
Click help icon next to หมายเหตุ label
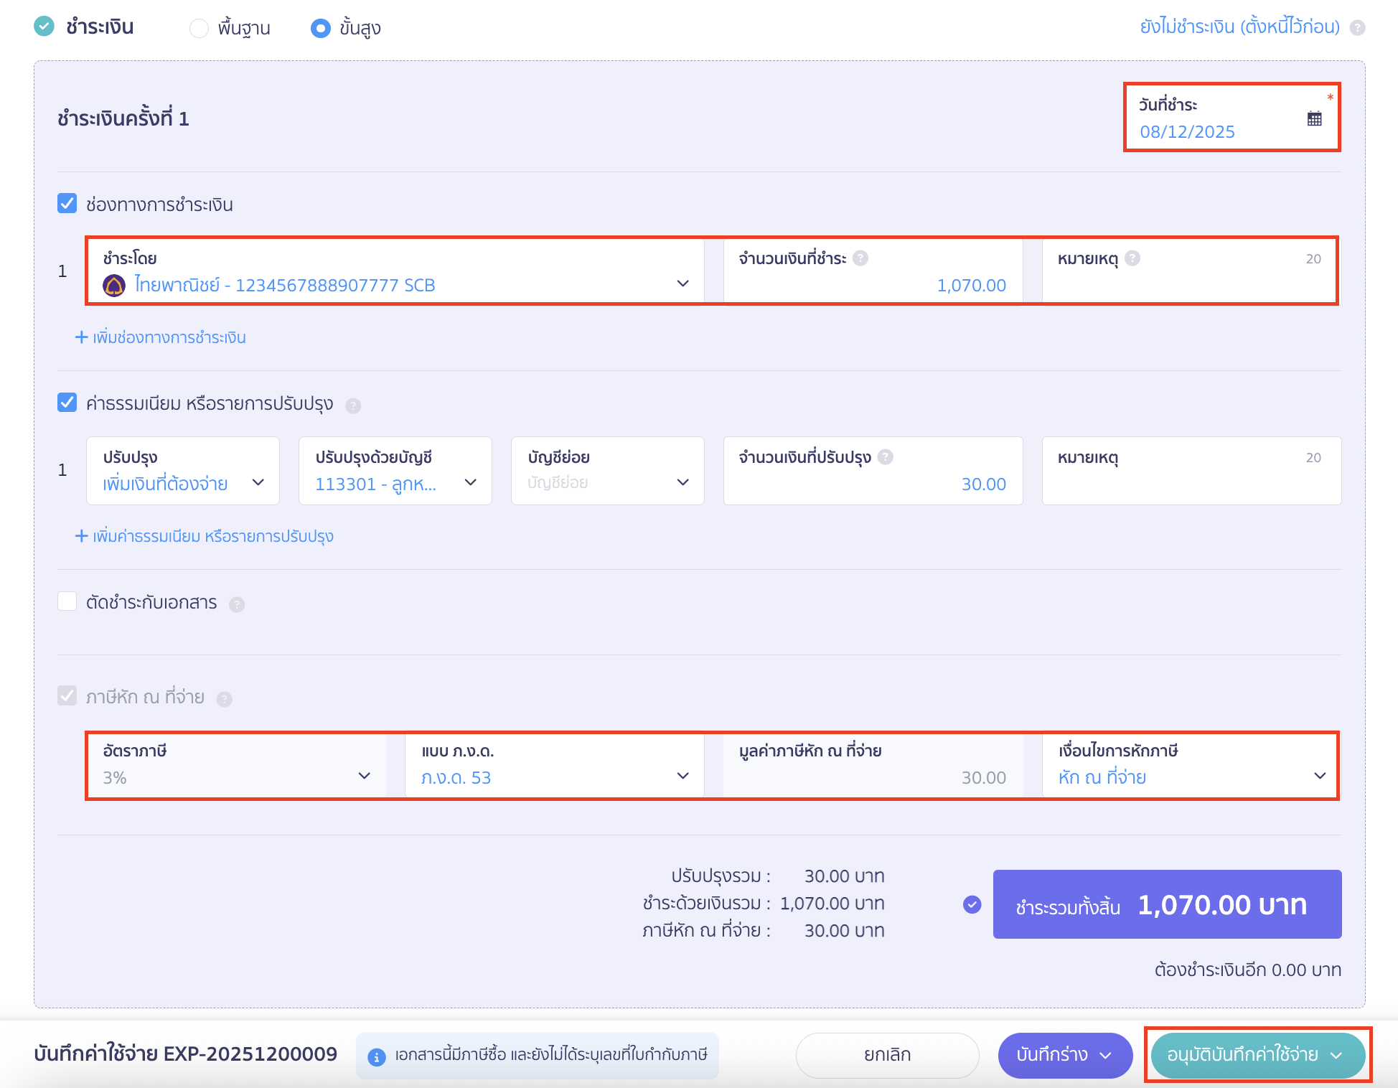tap(1132, 258)
